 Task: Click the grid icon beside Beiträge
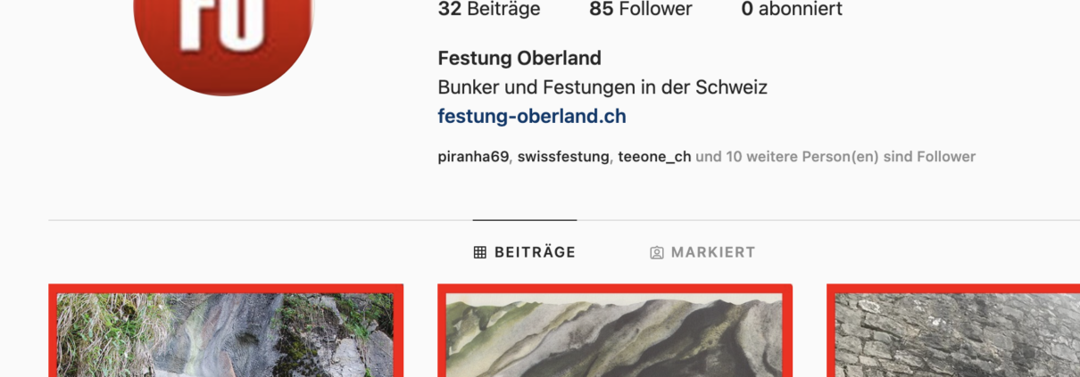tap(480, 252)
